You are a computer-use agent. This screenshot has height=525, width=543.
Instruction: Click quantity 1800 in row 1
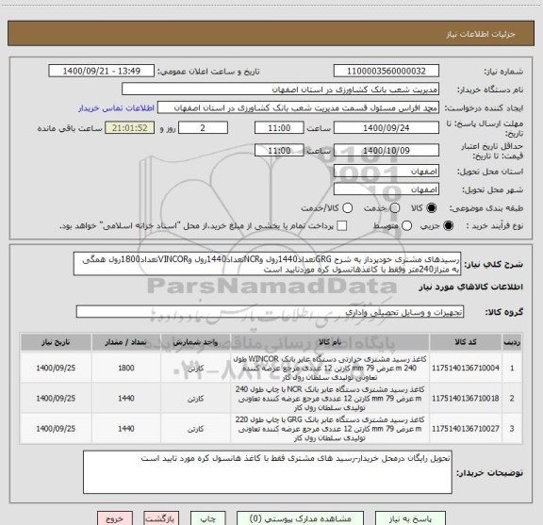click(x=126, y=368)
